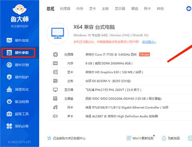This screenshot has height=147, width=192.
Task: Click the Windows 10 version info text
Action: point(111,35)
